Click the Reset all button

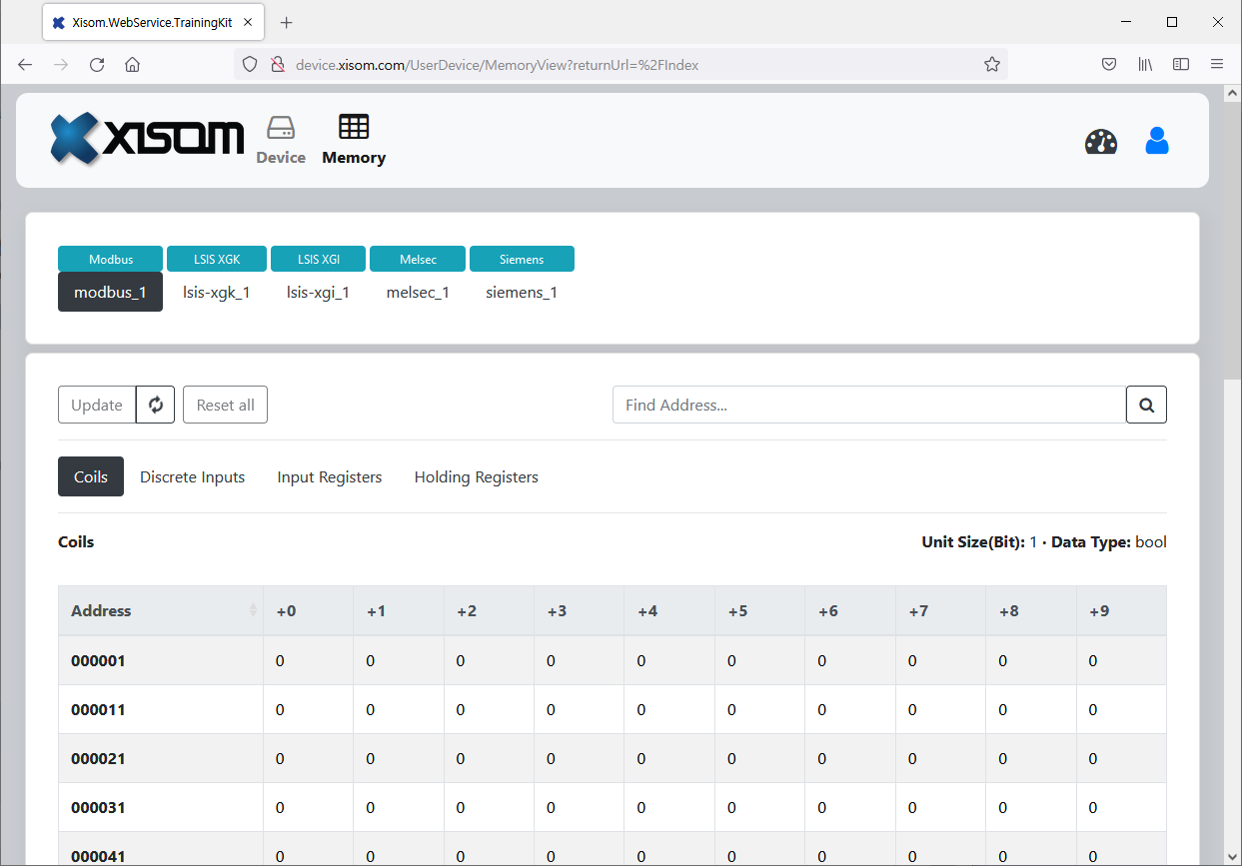point(225,405)
